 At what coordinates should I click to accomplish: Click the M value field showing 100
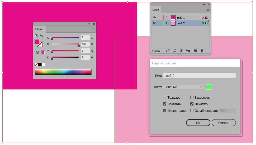[x=86, y=44]
